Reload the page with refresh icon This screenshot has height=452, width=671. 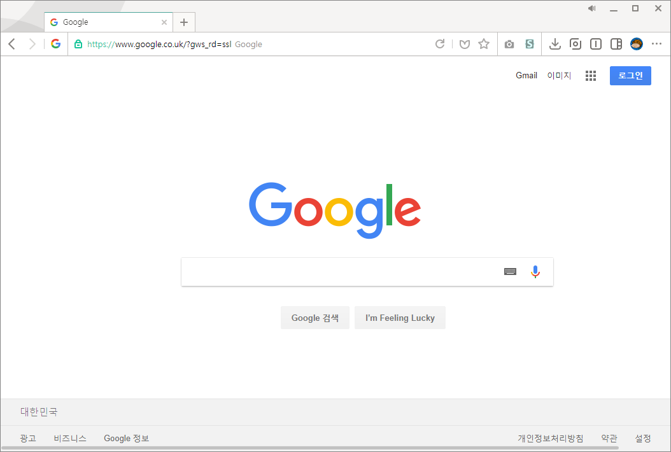pos(440,44)
